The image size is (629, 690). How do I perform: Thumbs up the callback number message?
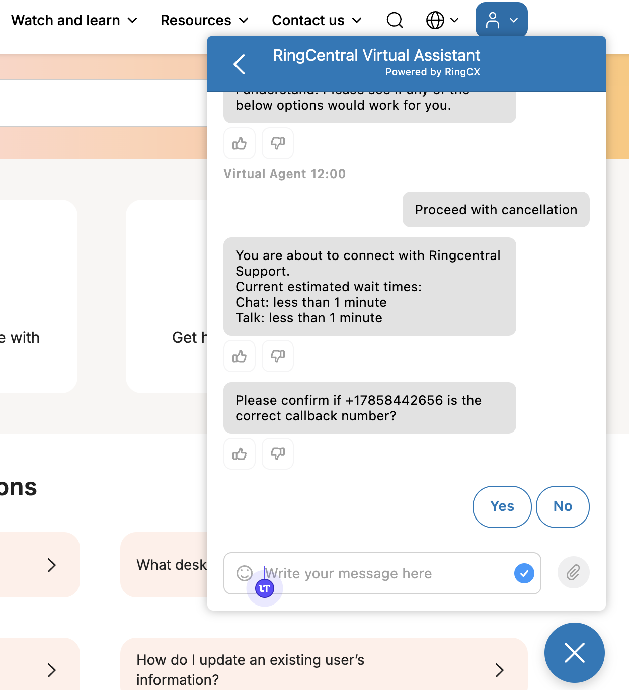[240, 454]
